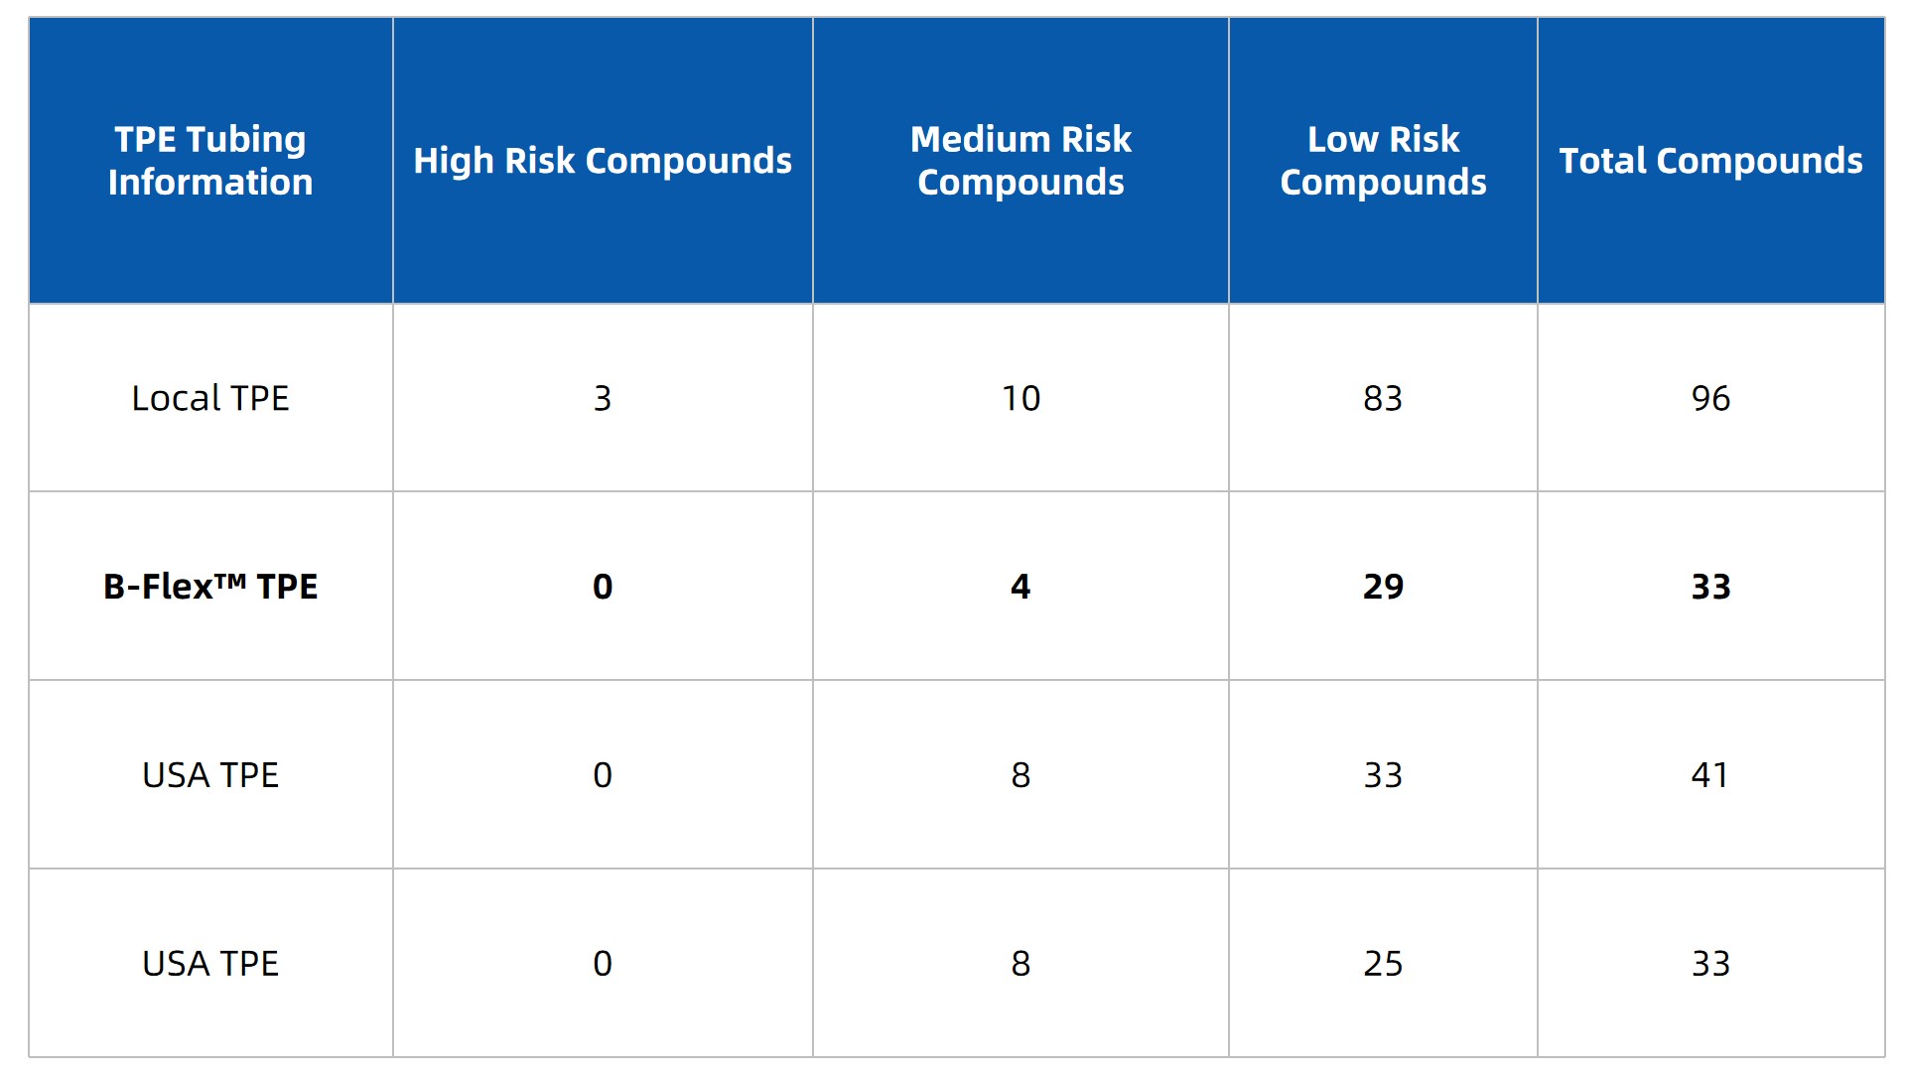This screenshot has height=1072, width=1906.
Task: Click the Medium Risk Compounds header cell
Action: point(1021,161)
